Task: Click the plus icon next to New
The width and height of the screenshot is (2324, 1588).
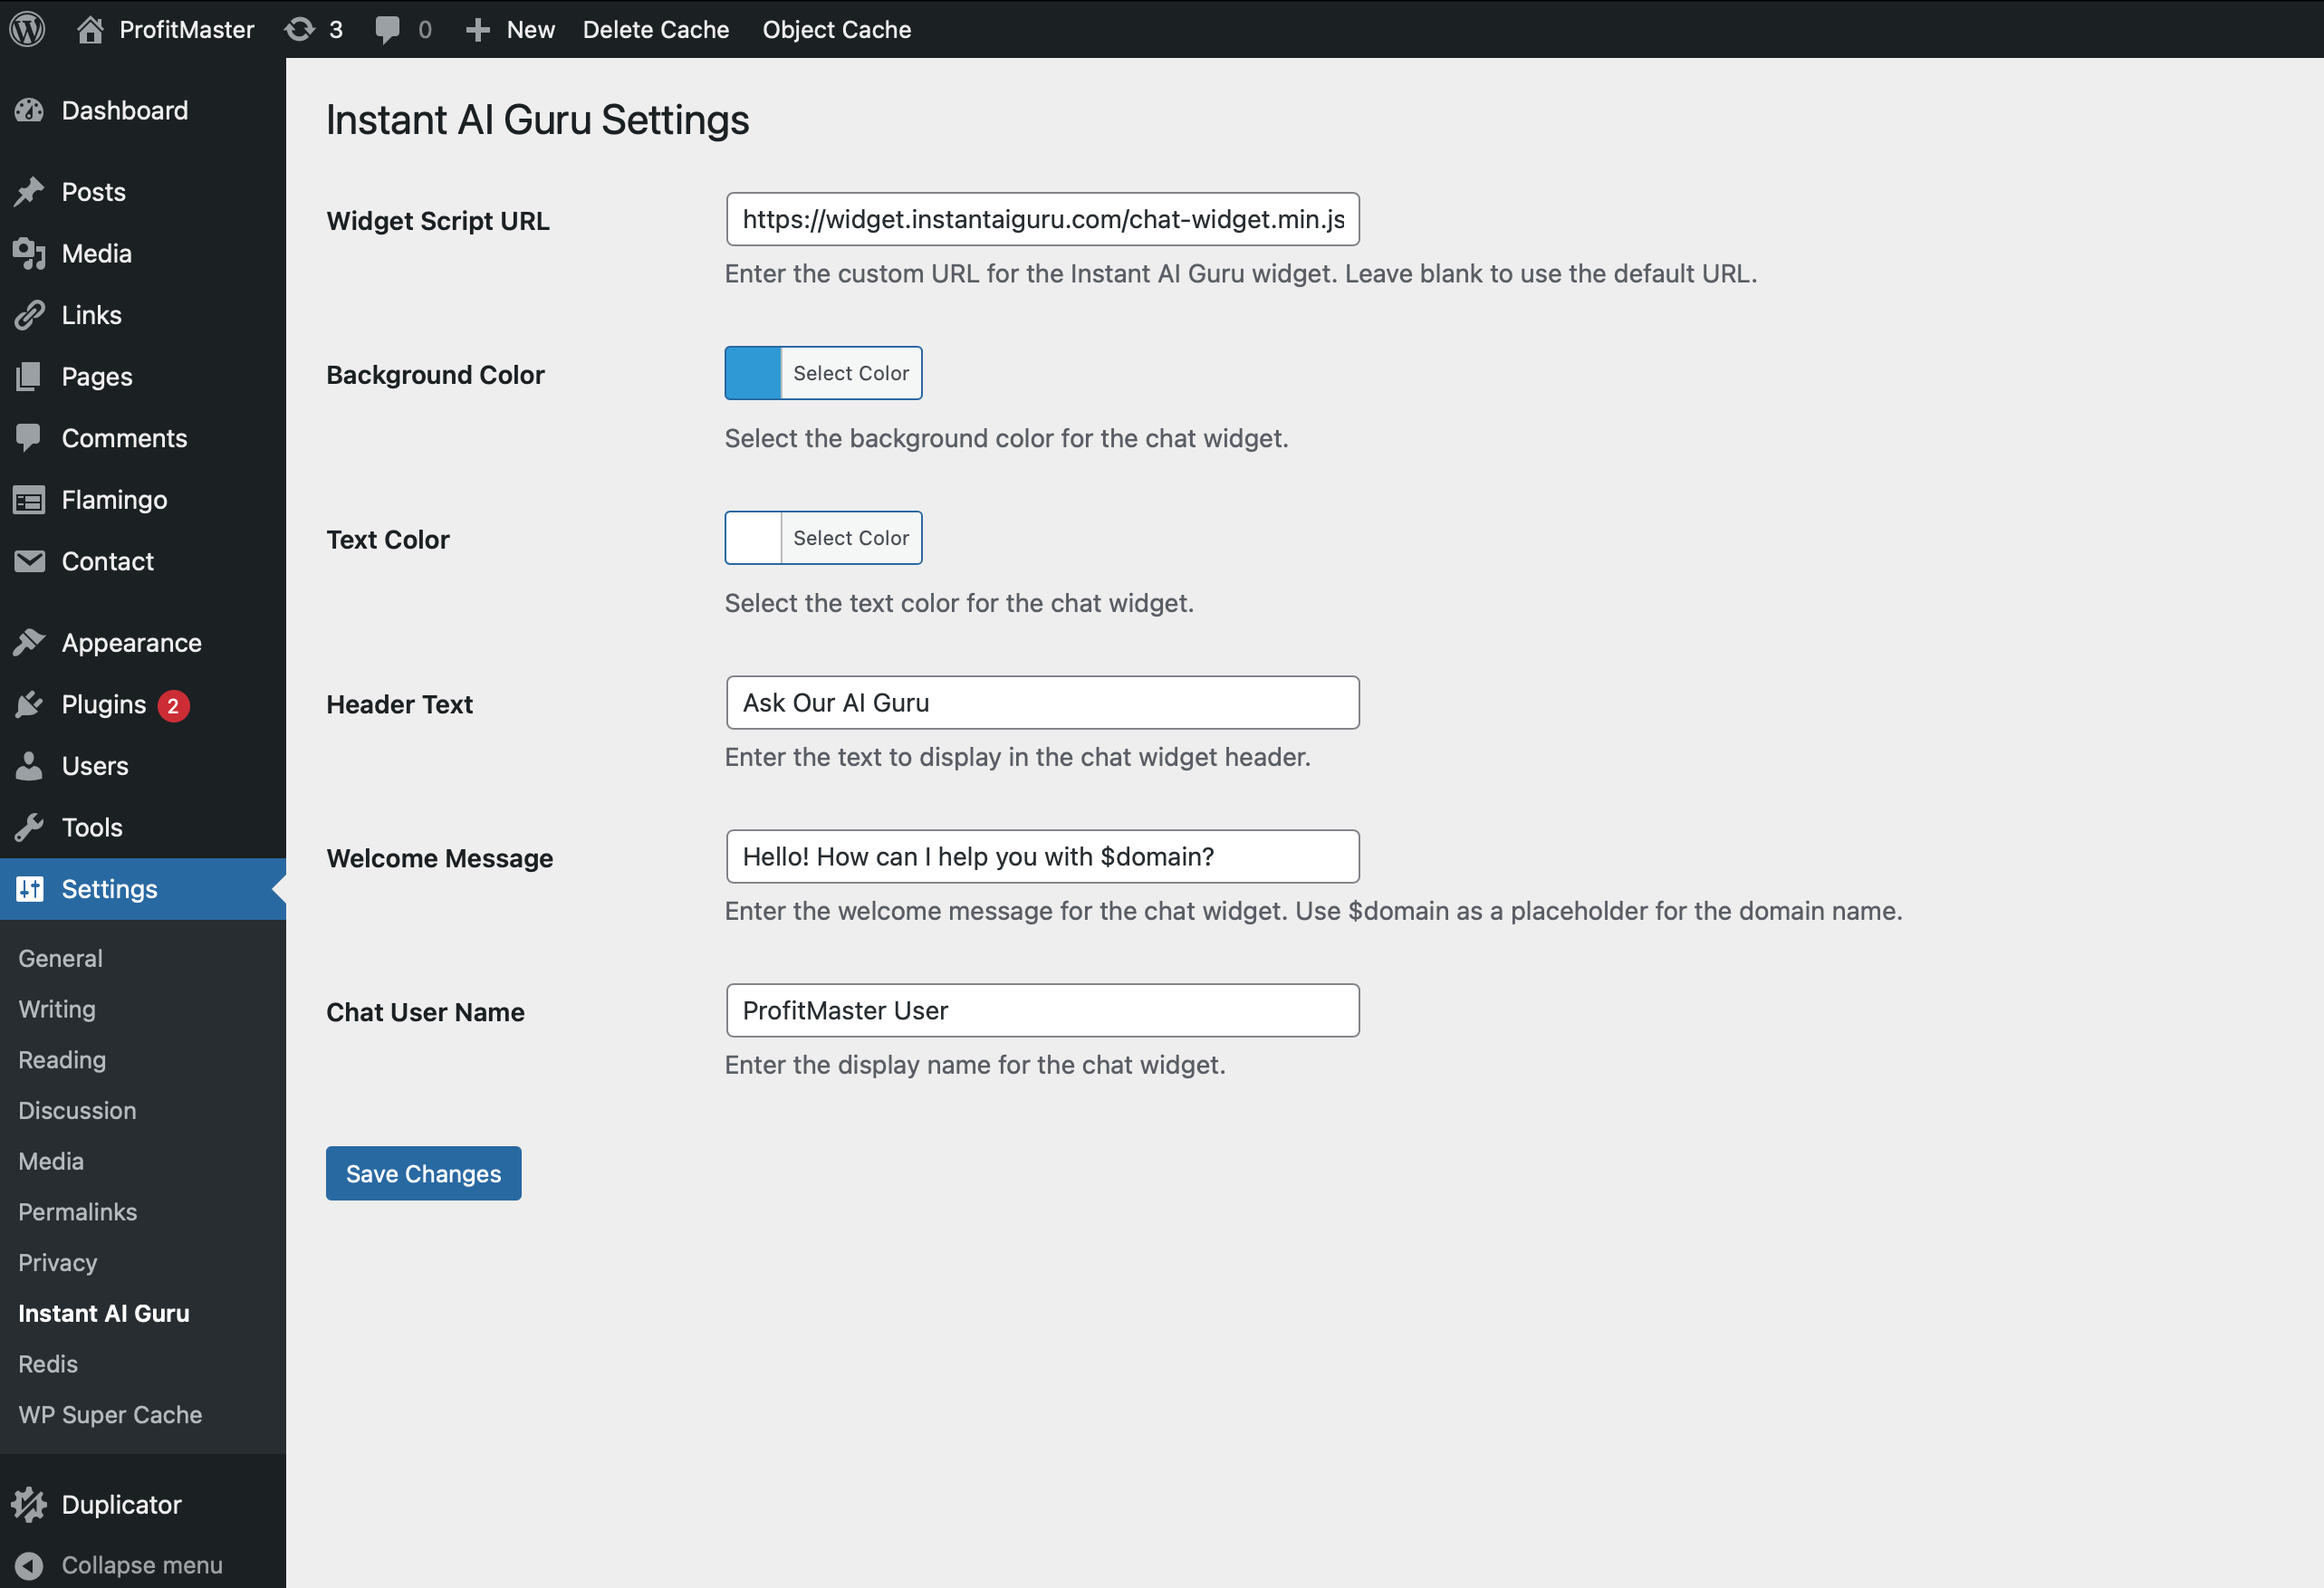Action: (x=478, y=30)
